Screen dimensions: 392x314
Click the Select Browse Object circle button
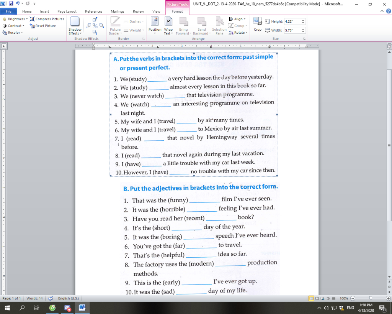tap(389, 287)
